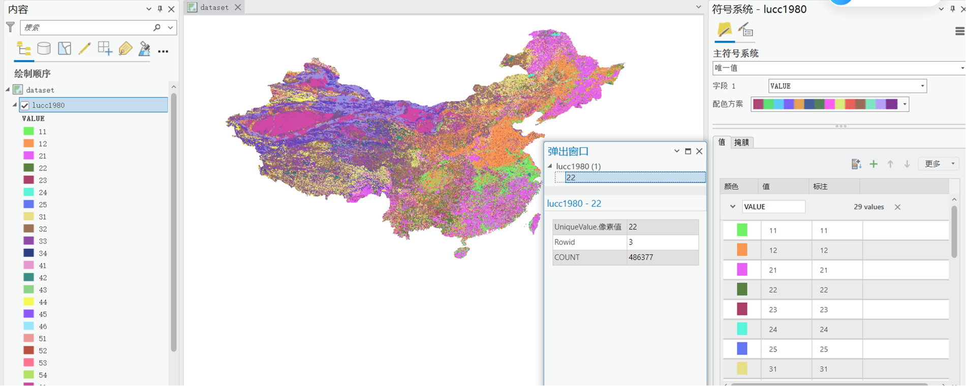This screenshot has height=386, width=966.
Task: Move selected value up arrow
Action: coord(890,164)
